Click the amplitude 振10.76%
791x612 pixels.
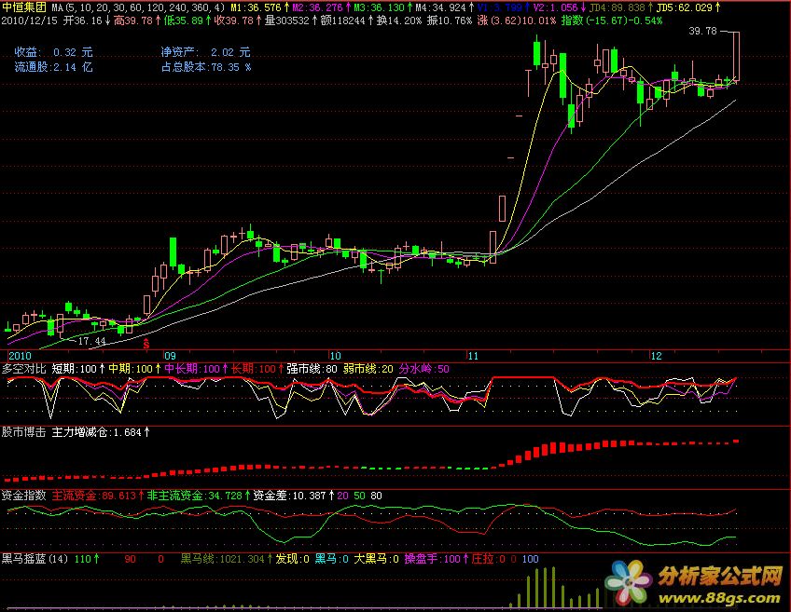[450, 20]
